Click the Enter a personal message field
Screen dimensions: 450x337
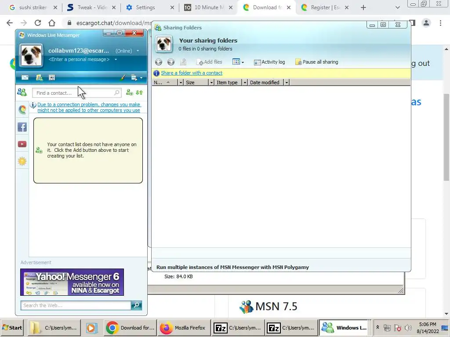(x=79, y=59)
